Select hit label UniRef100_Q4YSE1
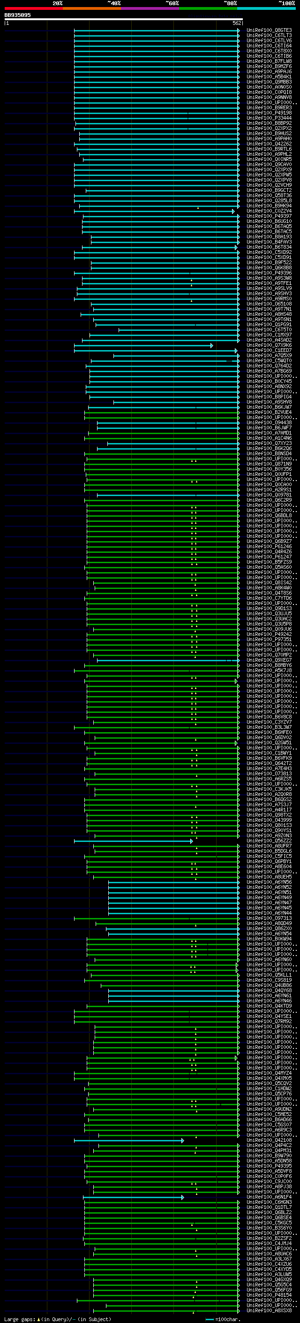The height and width of the screenshot is (1323, 300). [x=269, y=1017]
